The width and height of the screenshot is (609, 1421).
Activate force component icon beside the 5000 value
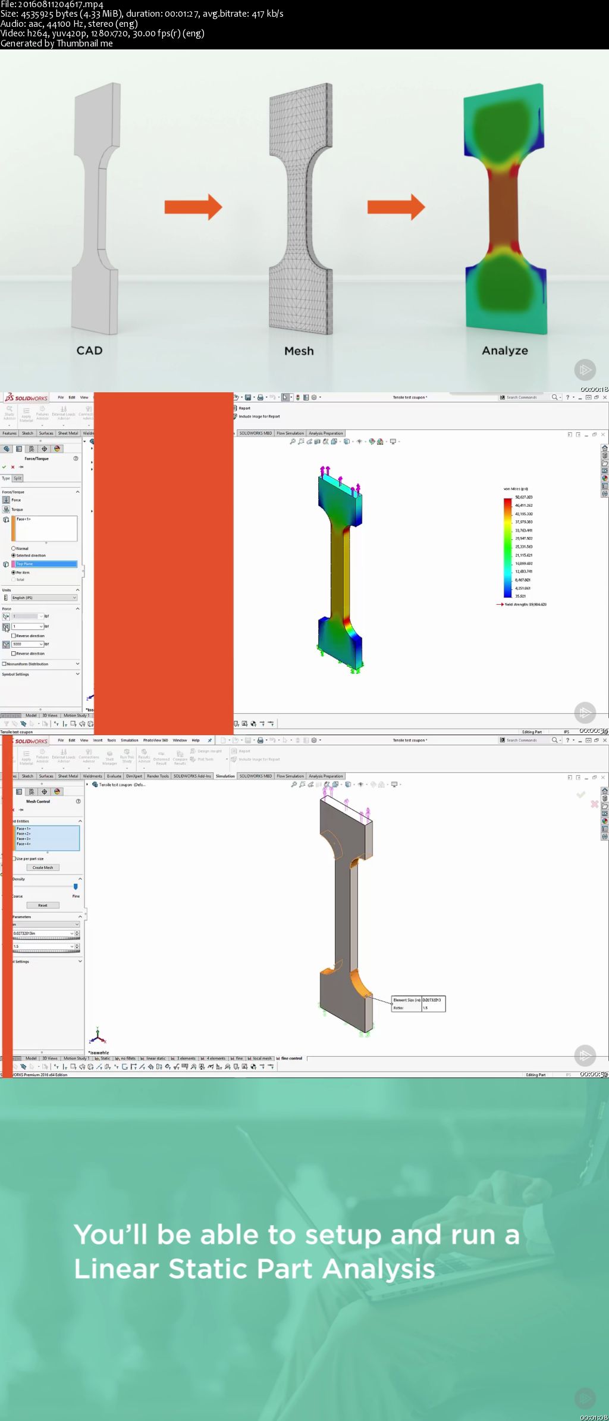click(6, 644)
